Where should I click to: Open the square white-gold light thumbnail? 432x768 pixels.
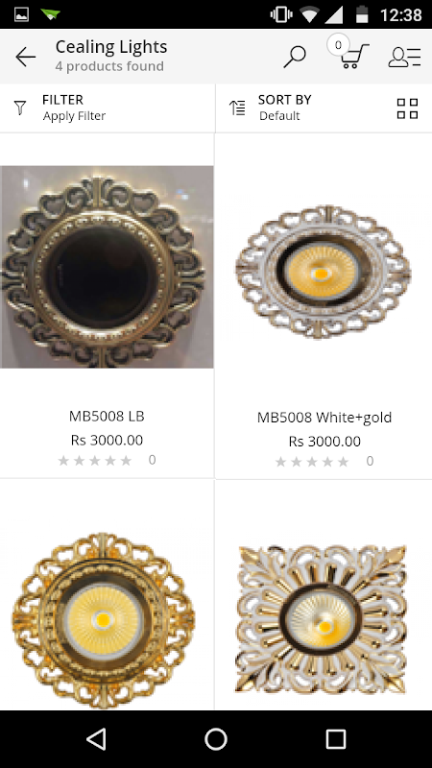coord(322,619)
